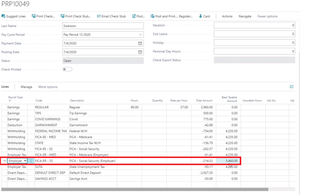Open the Pay Cycle Period dropdown
This screenshot has height=195, width=317.
tap(140, 35)
